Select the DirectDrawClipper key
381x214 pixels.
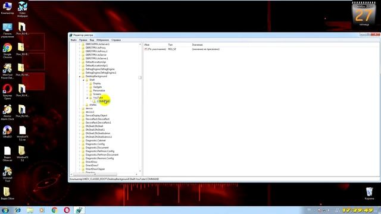95,169
